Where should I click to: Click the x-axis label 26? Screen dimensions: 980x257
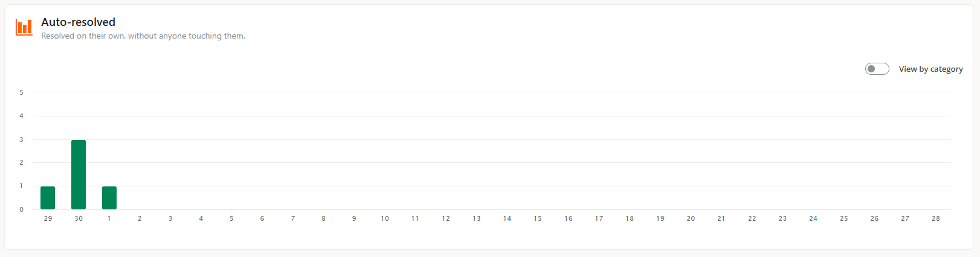click(x=874, y=218)
